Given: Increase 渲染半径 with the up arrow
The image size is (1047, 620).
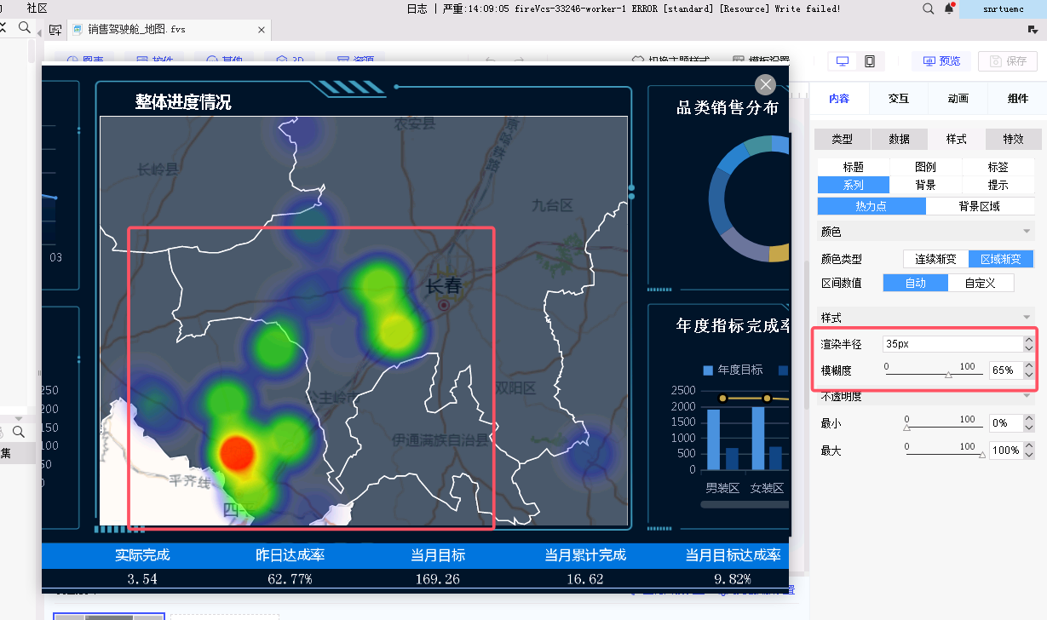Looking at the screenshot, I should pos(1030,340).
